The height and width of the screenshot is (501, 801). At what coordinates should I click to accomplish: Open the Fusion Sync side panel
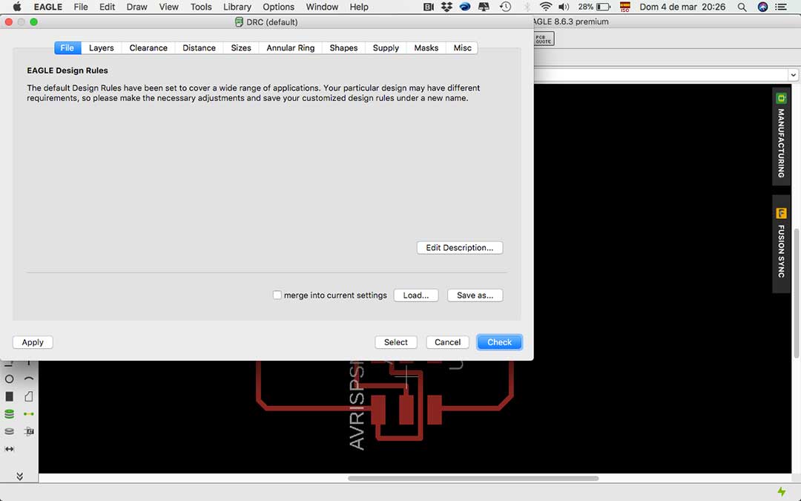tap(781, 243)
